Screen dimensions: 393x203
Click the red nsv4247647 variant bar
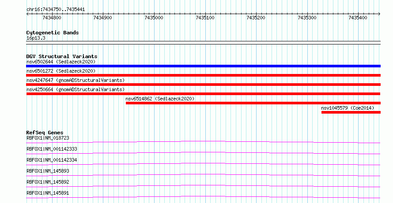point(203,85)
